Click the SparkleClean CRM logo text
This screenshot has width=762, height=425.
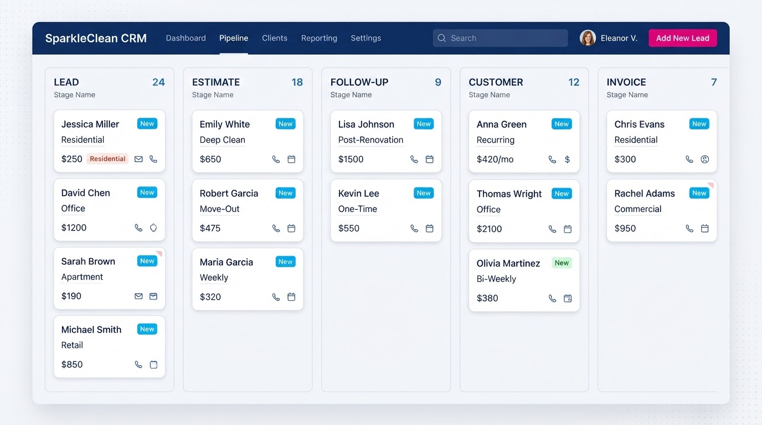(96, 38)
